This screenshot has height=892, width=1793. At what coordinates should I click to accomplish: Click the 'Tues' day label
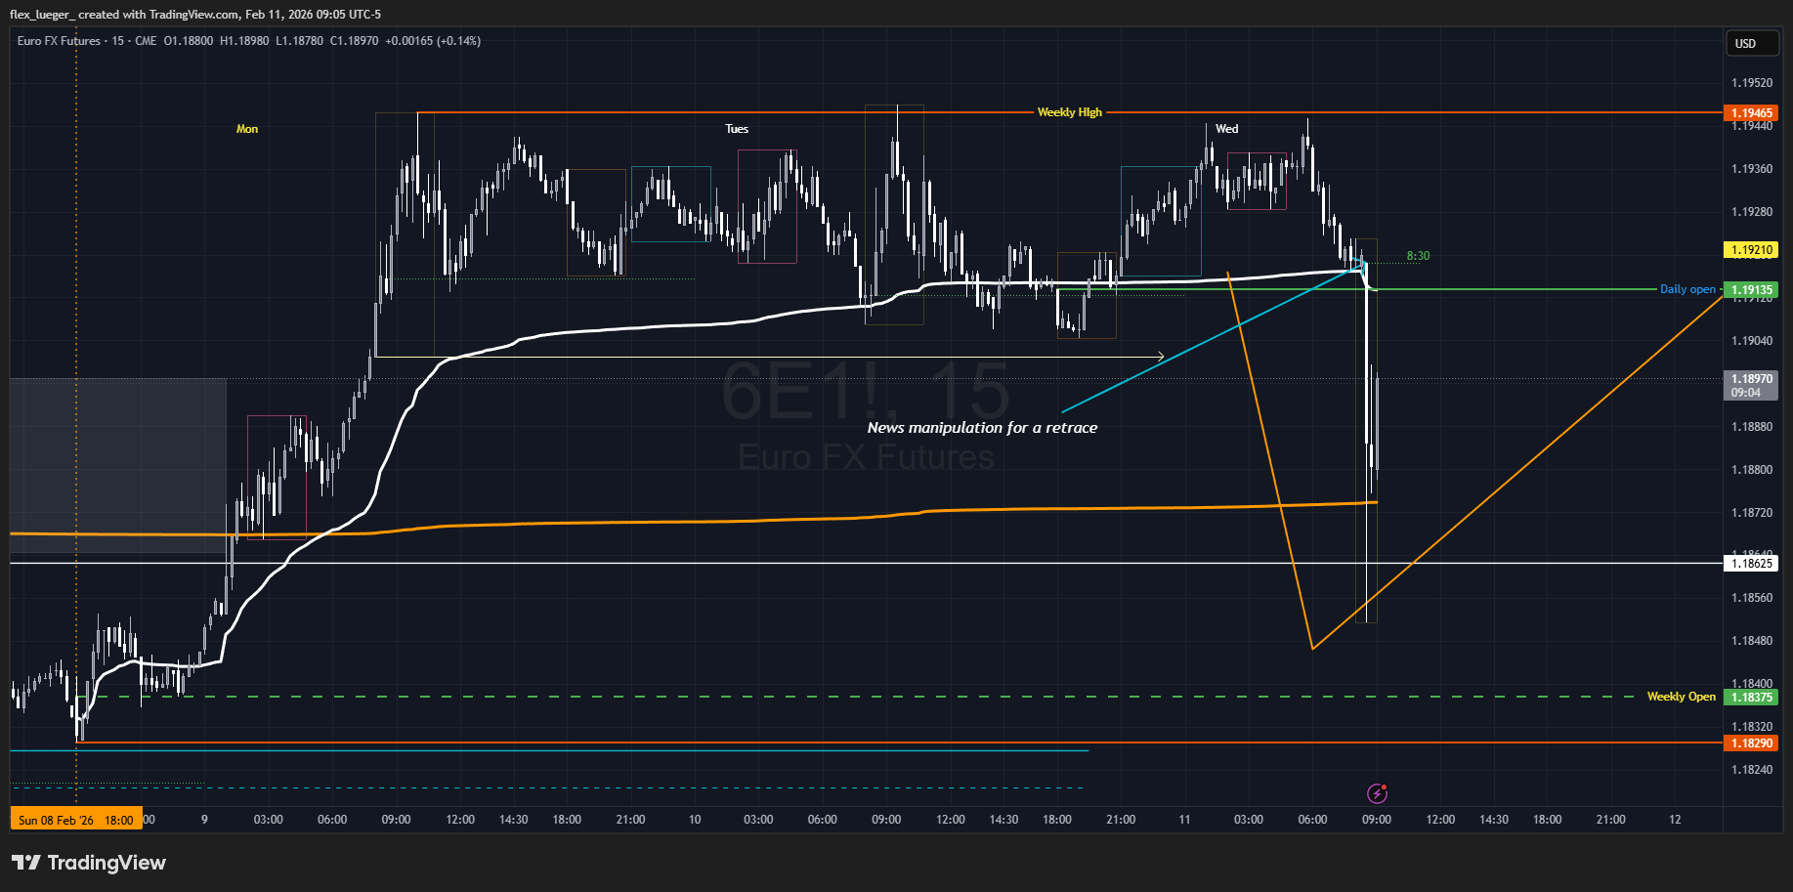pos(737,129)
